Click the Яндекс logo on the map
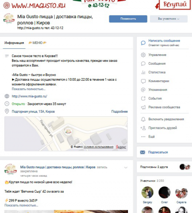Viewport: 192px width, 213px height. tap(121, 147)
